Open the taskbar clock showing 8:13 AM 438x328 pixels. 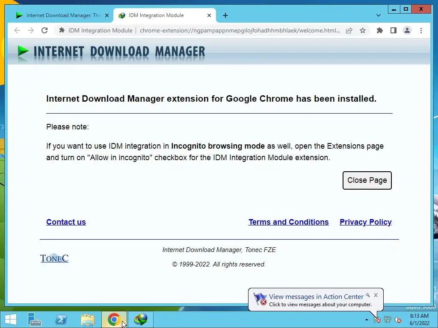click(419, 319)
